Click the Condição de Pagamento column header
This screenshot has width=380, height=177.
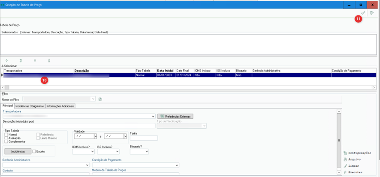point(353,71)
